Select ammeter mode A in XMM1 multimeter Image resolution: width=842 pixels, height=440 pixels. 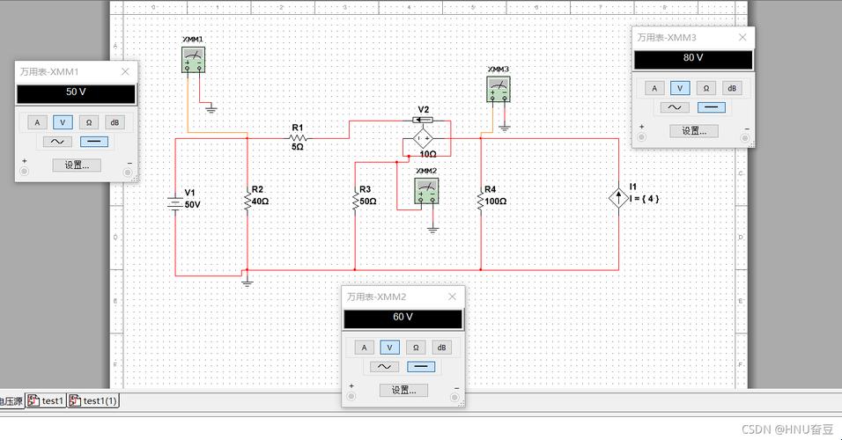[37, 122]
